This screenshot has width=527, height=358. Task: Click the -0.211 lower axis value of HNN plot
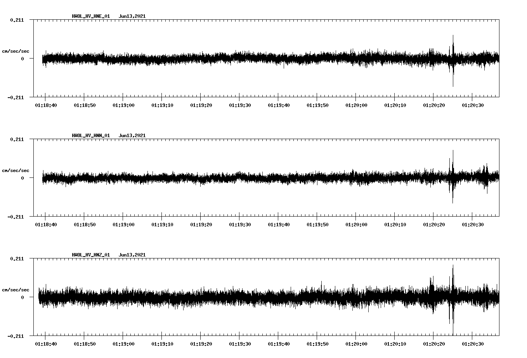tap(16, 217)
